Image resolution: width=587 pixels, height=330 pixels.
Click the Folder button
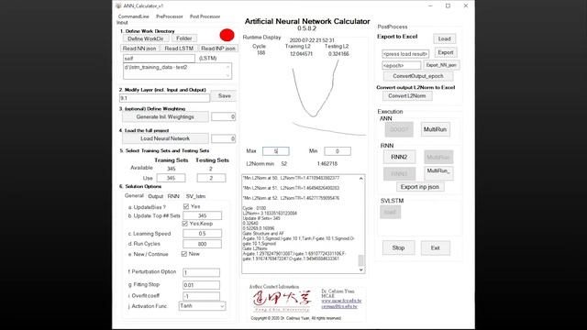click(x=183, y=38)
